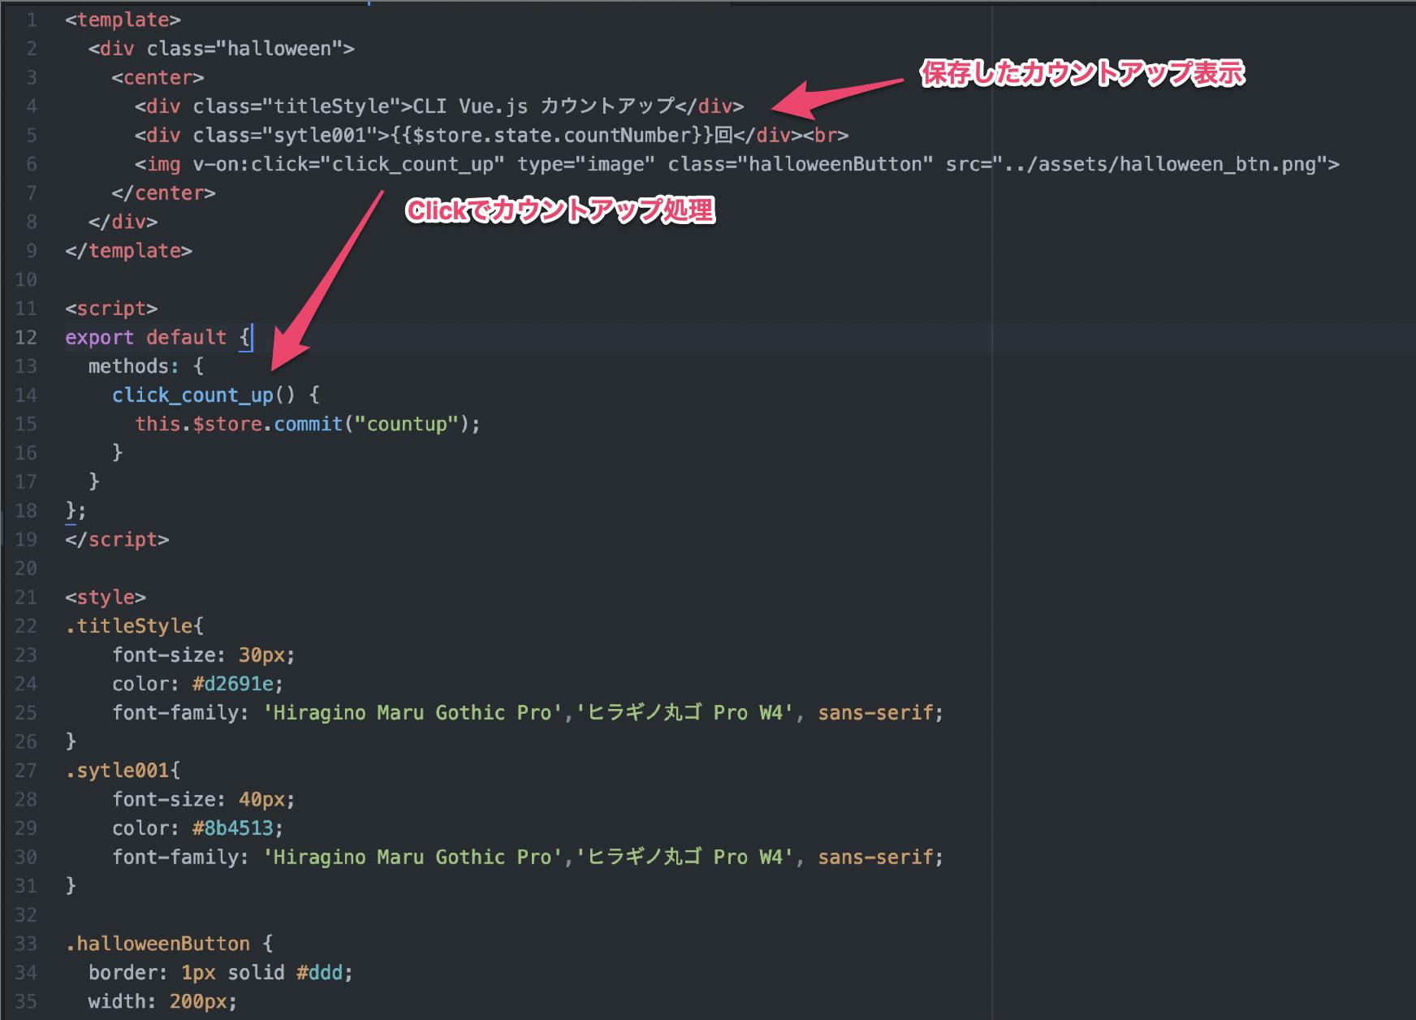Image resolution: width=1416 pixels, height=1020 pixels.
Task: Click "sytle001" class value on line 5
Action: (x=320, y=135)
